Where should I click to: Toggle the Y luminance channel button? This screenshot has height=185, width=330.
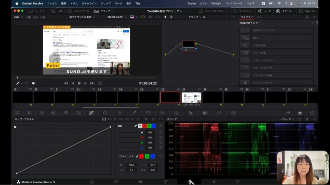point(140,126)
